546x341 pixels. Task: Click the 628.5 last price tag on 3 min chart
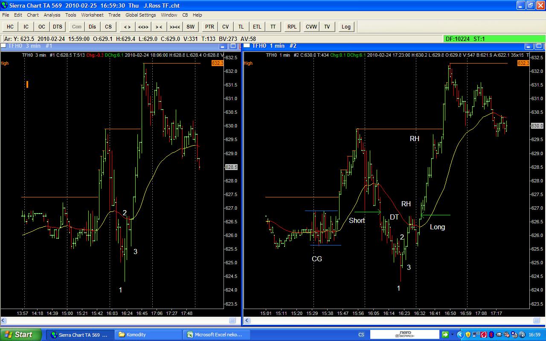click(231, 168)
